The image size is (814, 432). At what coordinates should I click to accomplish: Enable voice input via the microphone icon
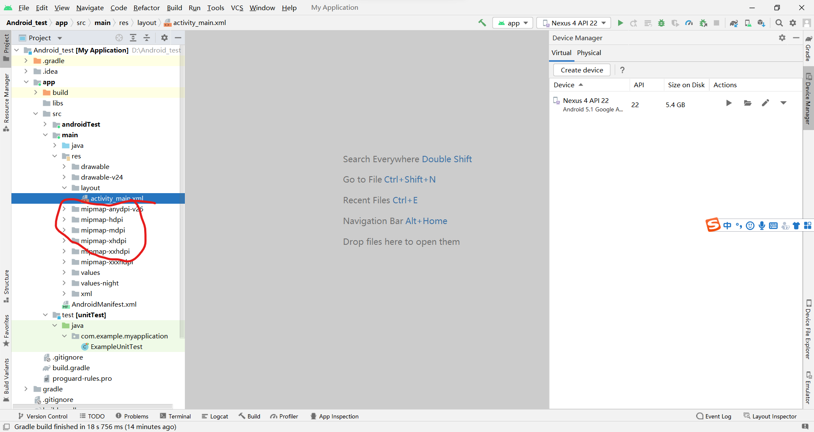pyautogui.click(x=762, y=225)
